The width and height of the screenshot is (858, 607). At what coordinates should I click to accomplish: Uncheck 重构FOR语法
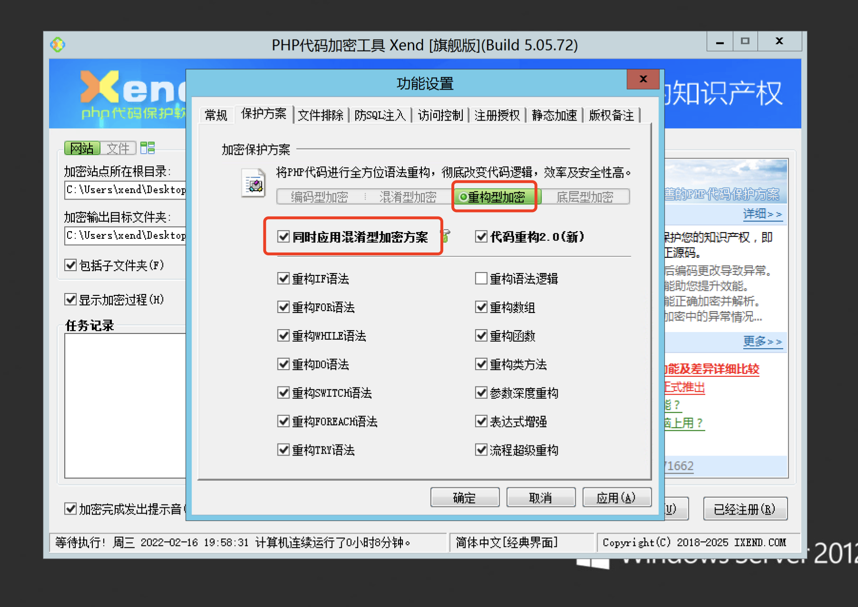tap(284, 307)
